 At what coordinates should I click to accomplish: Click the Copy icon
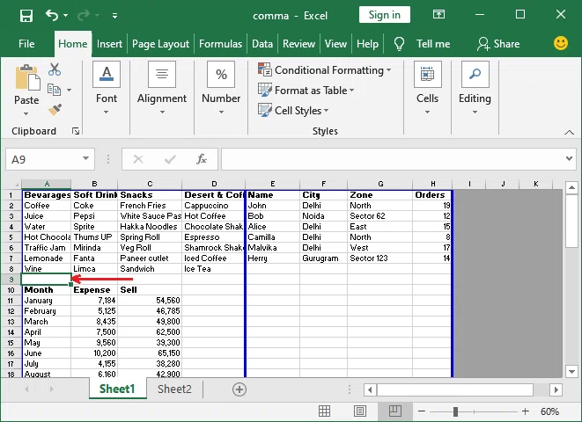pyautogui.click(x=55, y=90)
